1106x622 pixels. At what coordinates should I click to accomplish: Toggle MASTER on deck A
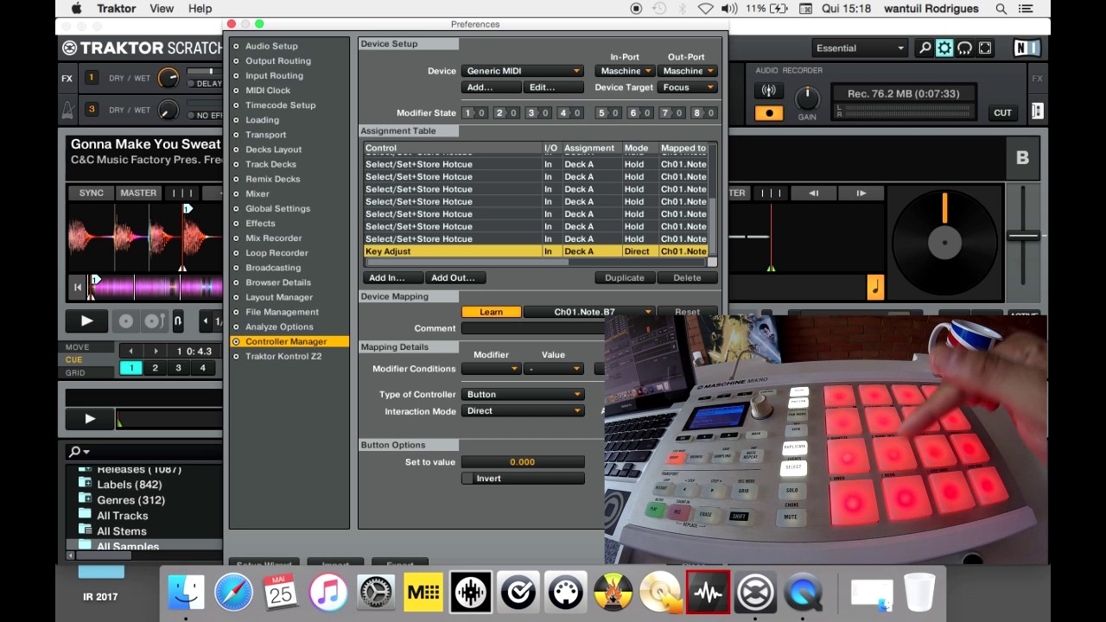(138, 193)
